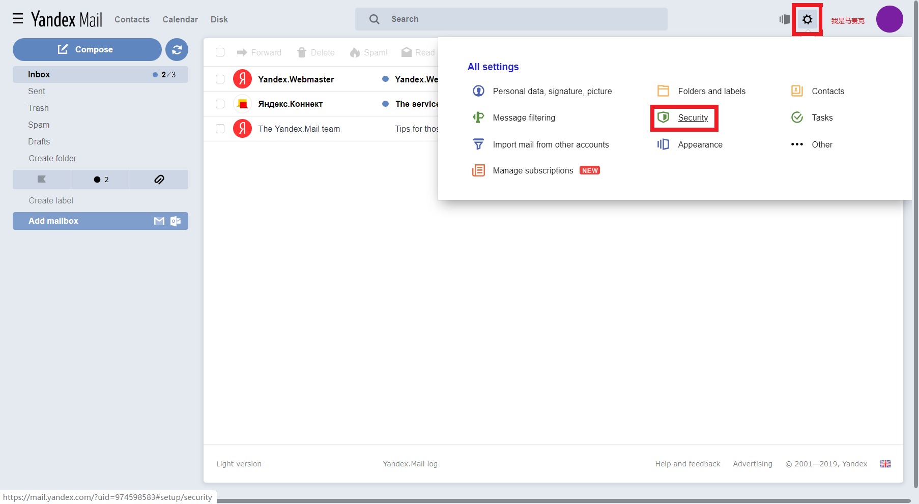Open Calendar in top navigation

coord(180,19)
